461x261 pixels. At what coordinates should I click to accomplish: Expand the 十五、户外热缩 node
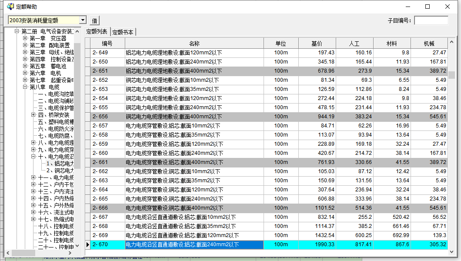point(33,205)
